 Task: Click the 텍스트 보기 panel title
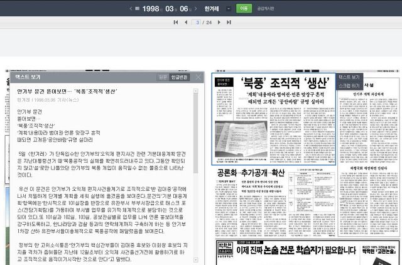tap(28, 77)
